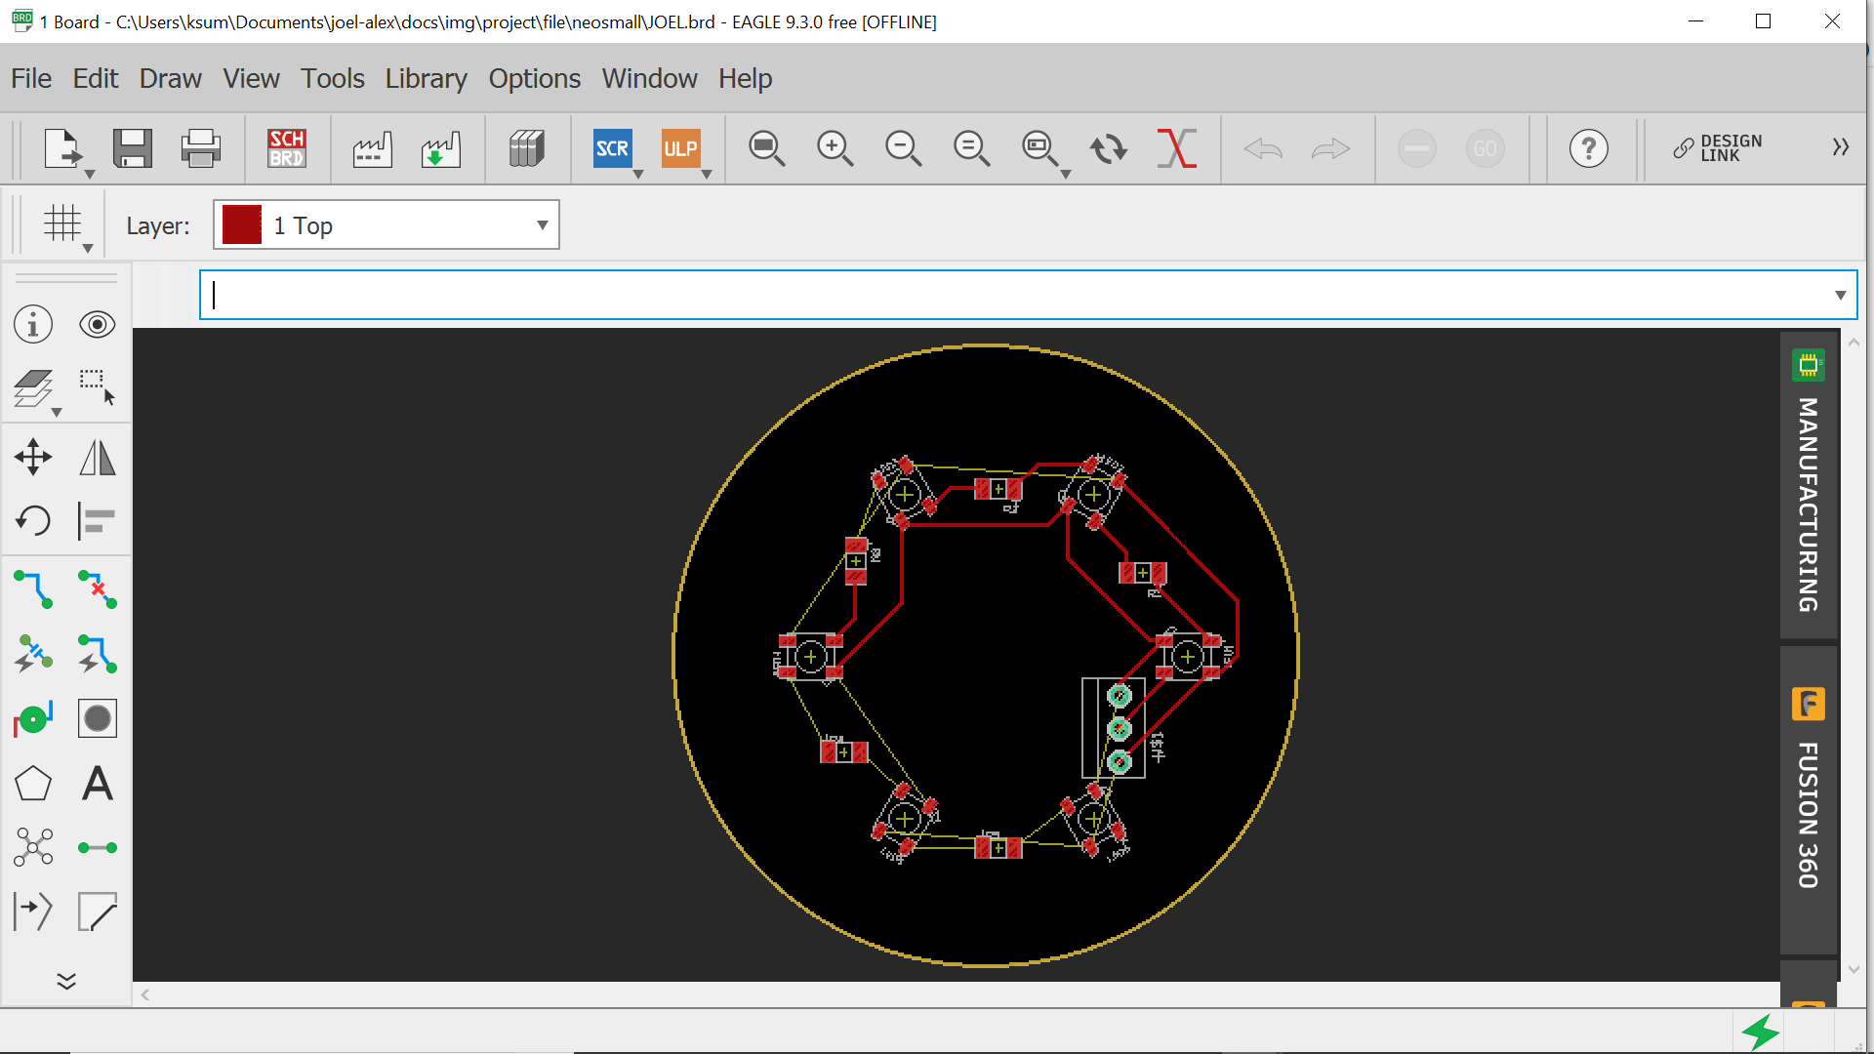Click the Zoom to fit icon
The height and width of the screenshot is (1054, 1874).
click(766, 148)
